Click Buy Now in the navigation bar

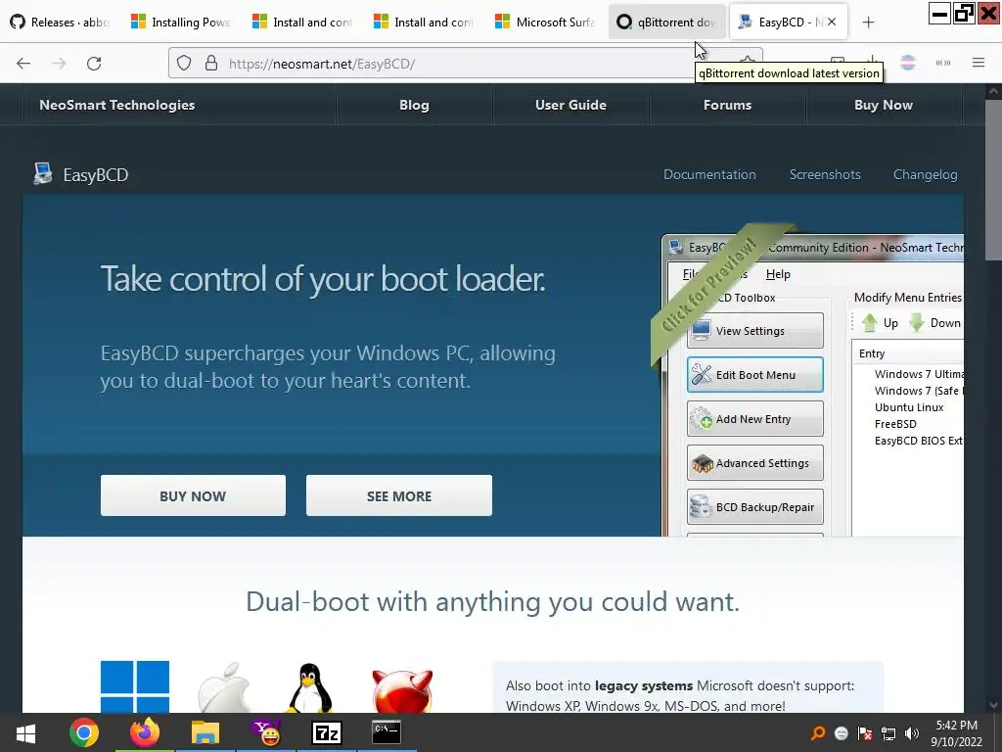click(x=884, y=105)
